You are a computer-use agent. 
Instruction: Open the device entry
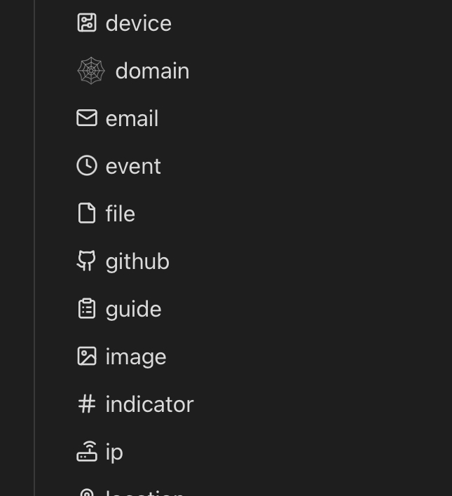point(139,23)
